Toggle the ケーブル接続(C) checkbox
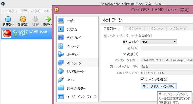Viewport: 193px width, 104px height. (x=142, y=79)
